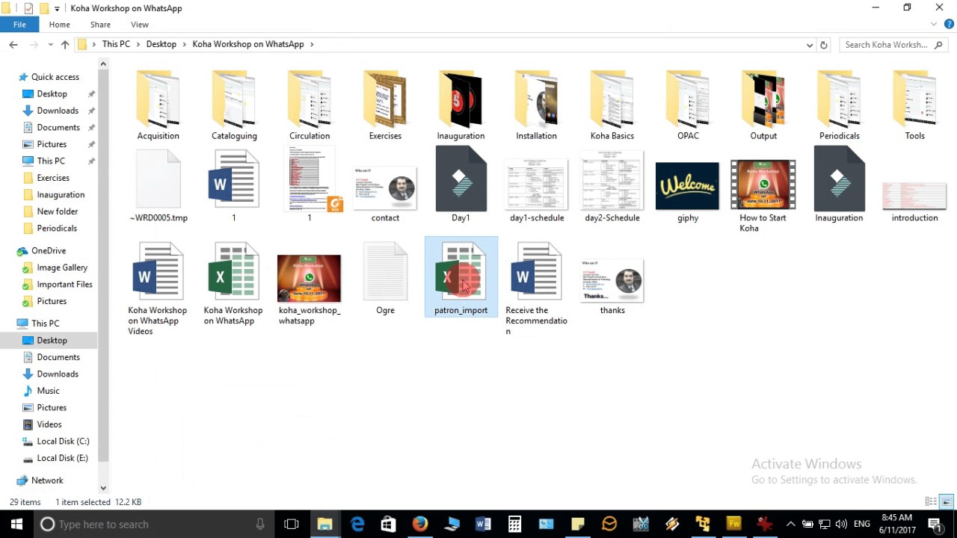The width and height of the screenshot is (957, 538).
Task: Select the How to Start Koha video
Action: 763,196
